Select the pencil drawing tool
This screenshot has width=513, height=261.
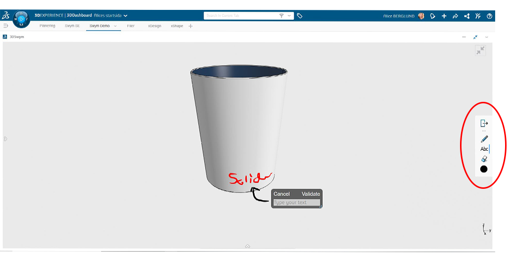(x=484, y=139)
